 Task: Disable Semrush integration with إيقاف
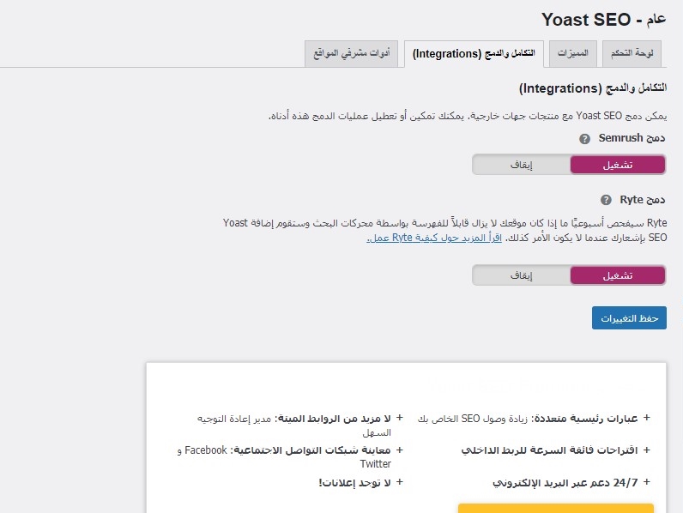[x=522, y=165]
